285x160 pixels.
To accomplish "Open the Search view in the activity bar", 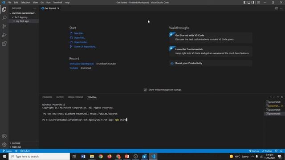I will tap(4, 18).
